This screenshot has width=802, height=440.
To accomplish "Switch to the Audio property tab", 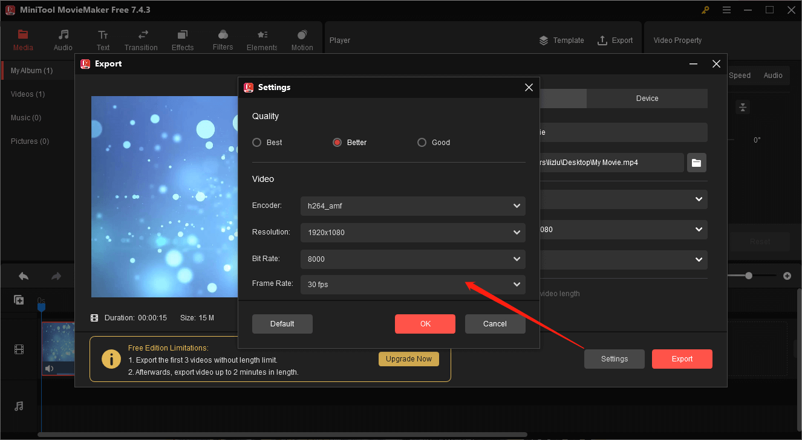I will click(773, 76).
